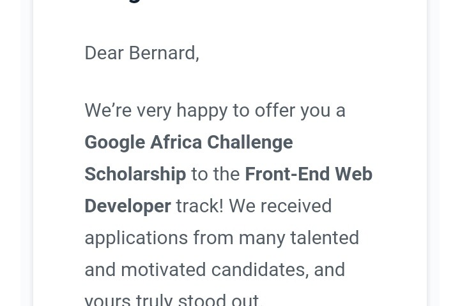Click the word 'track!' after Developer
Screen dimensions: 460x306
(x=200, y=206)
